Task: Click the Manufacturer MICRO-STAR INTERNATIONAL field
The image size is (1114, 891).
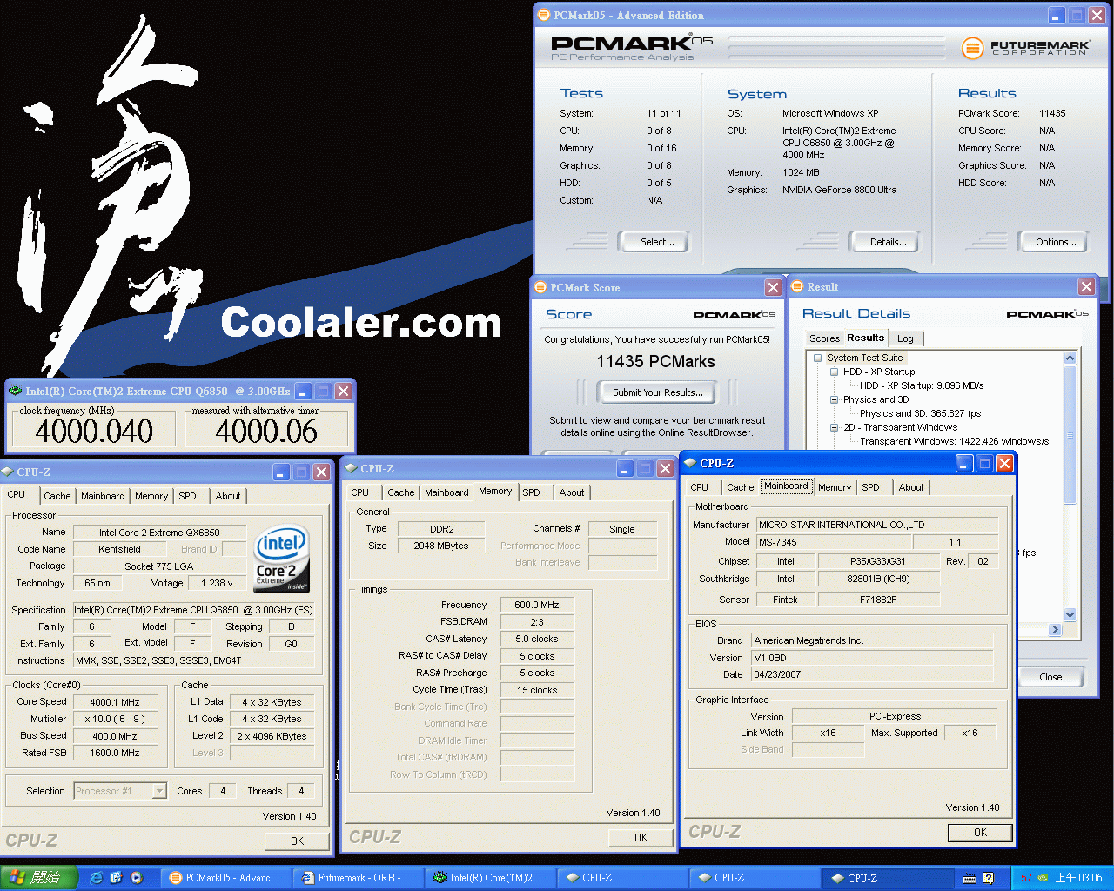Action: [x=876, y=525]
